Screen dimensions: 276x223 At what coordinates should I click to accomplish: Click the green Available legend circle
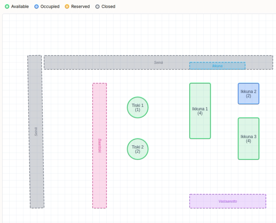click(7, 7)
